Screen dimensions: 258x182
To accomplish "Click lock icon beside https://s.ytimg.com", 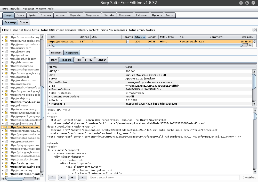I will [6, 163].
